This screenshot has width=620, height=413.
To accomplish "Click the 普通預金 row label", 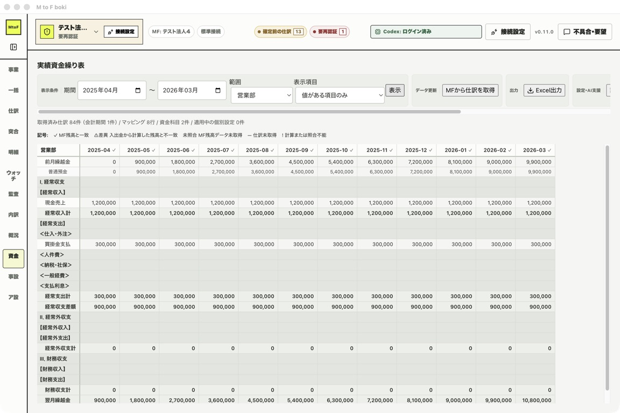I will (x=58, y=172).
